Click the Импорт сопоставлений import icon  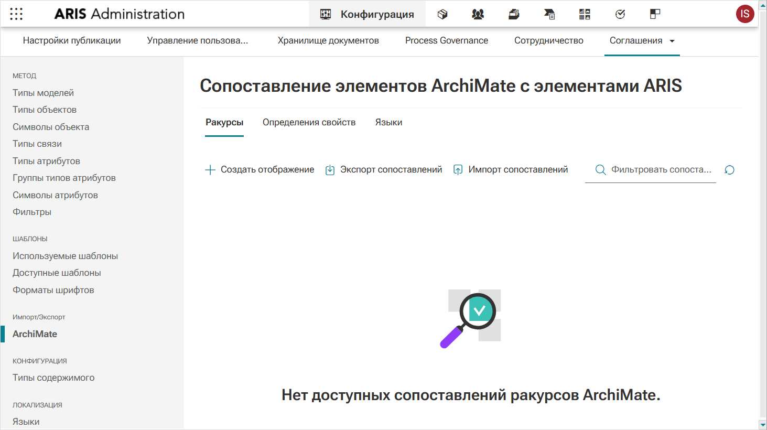coord(458,170)
